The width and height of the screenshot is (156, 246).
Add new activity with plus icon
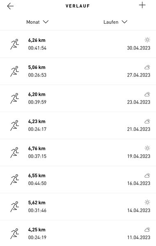[x=142, y=5]
